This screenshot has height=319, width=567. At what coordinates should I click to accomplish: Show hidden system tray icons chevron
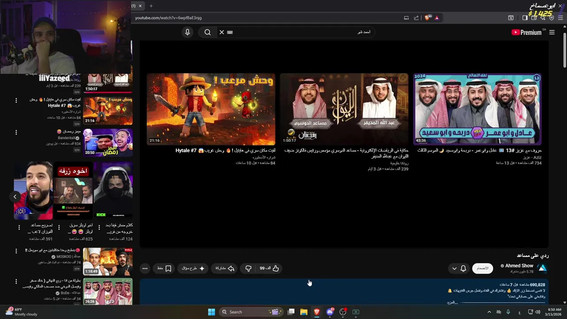point(489,312)
